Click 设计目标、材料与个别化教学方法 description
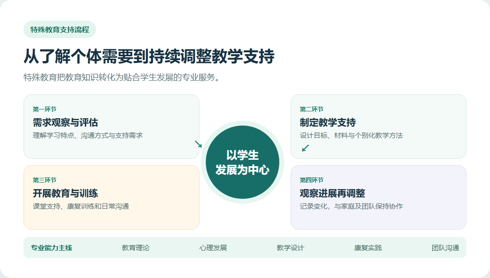490x278 pixels. (351, 135)
